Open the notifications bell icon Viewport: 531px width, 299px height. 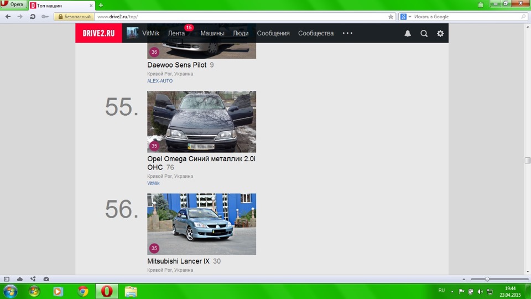point(408,33)
